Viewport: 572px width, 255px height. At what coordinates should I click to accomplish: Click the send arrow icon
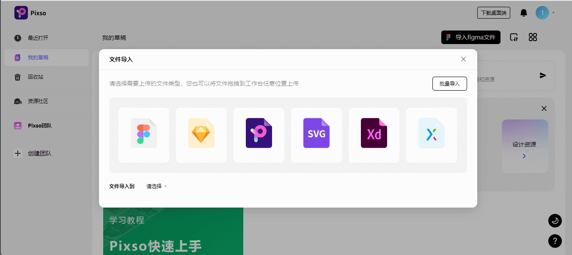[x=543, y=75]
